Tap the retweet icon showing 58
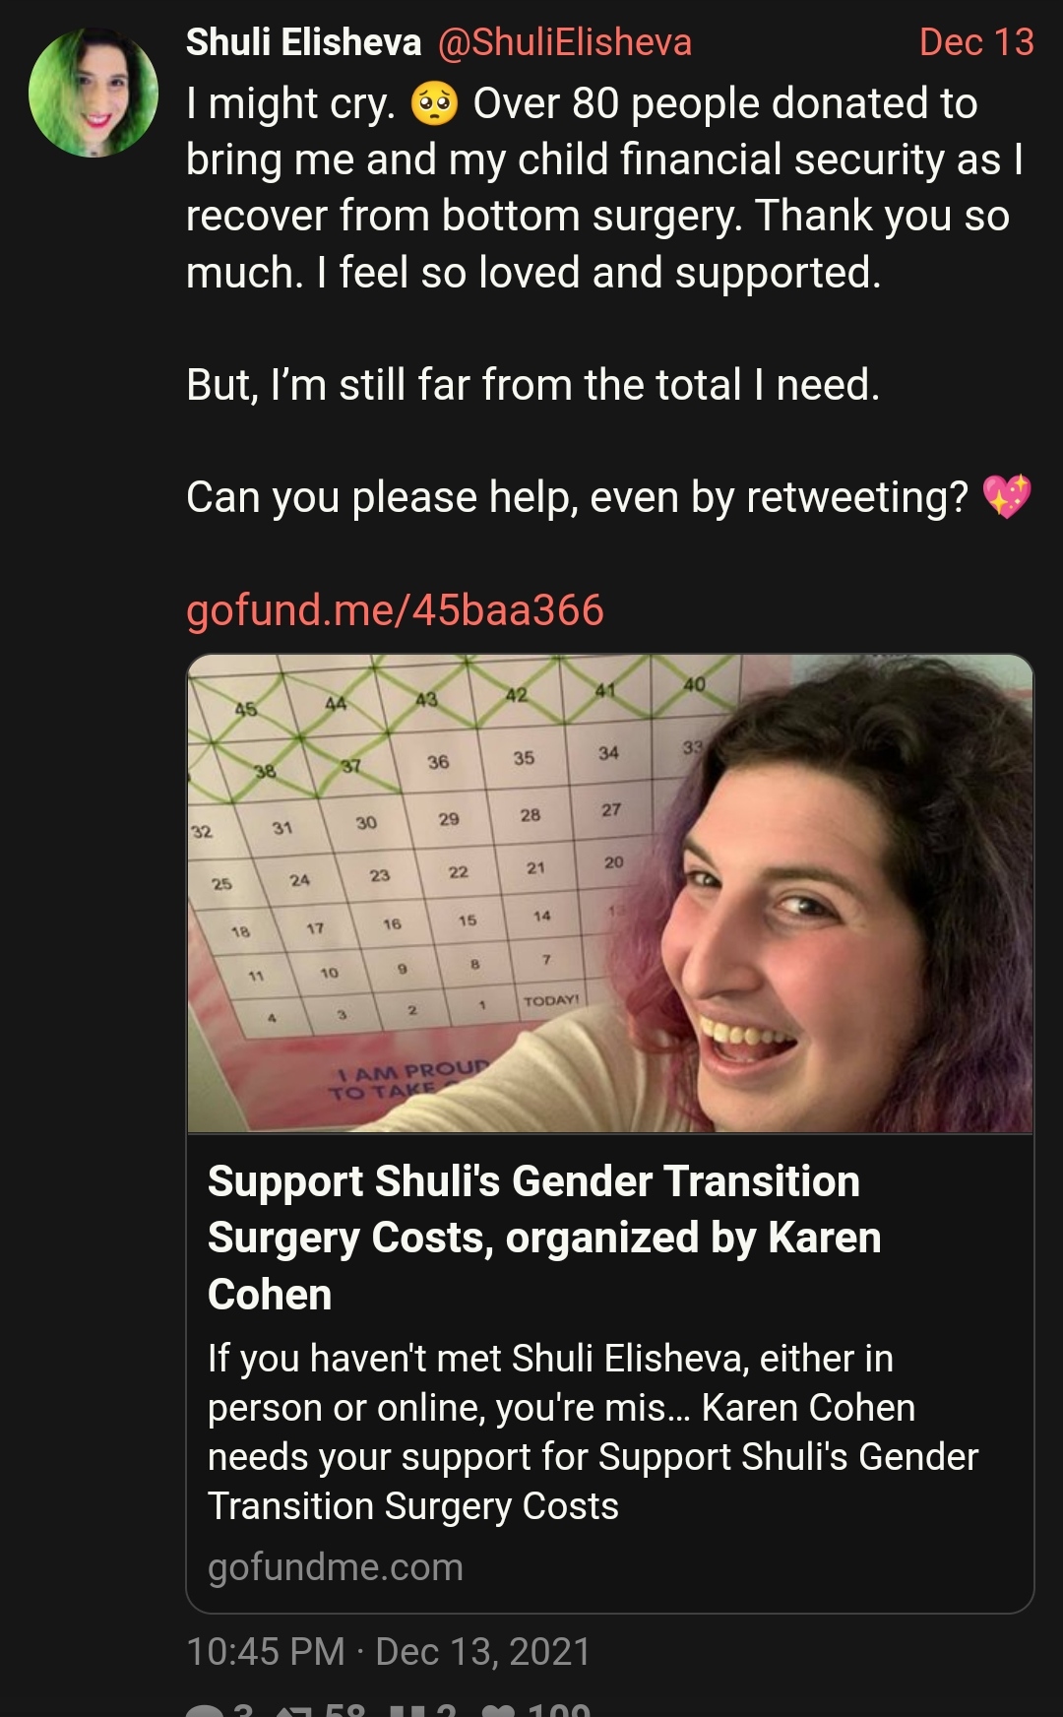The image size is (1063, 1717). (293, 1710)
